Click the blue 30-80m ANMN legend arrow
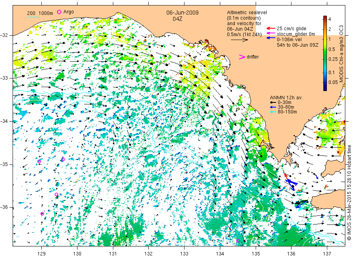 [x=273, y=107]
